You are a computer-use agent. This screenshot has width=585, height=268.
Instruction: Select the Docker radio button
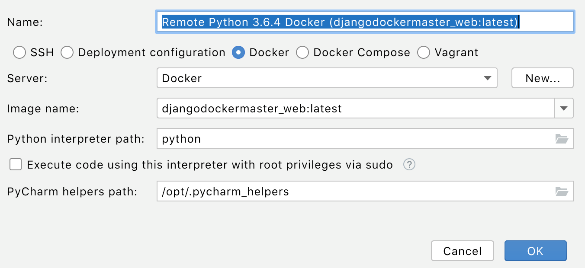[238, 53]
